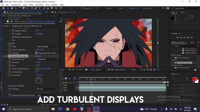Collapse the Turbulent Displace effect
Viewport: 200px width, 112px height.
4,56
